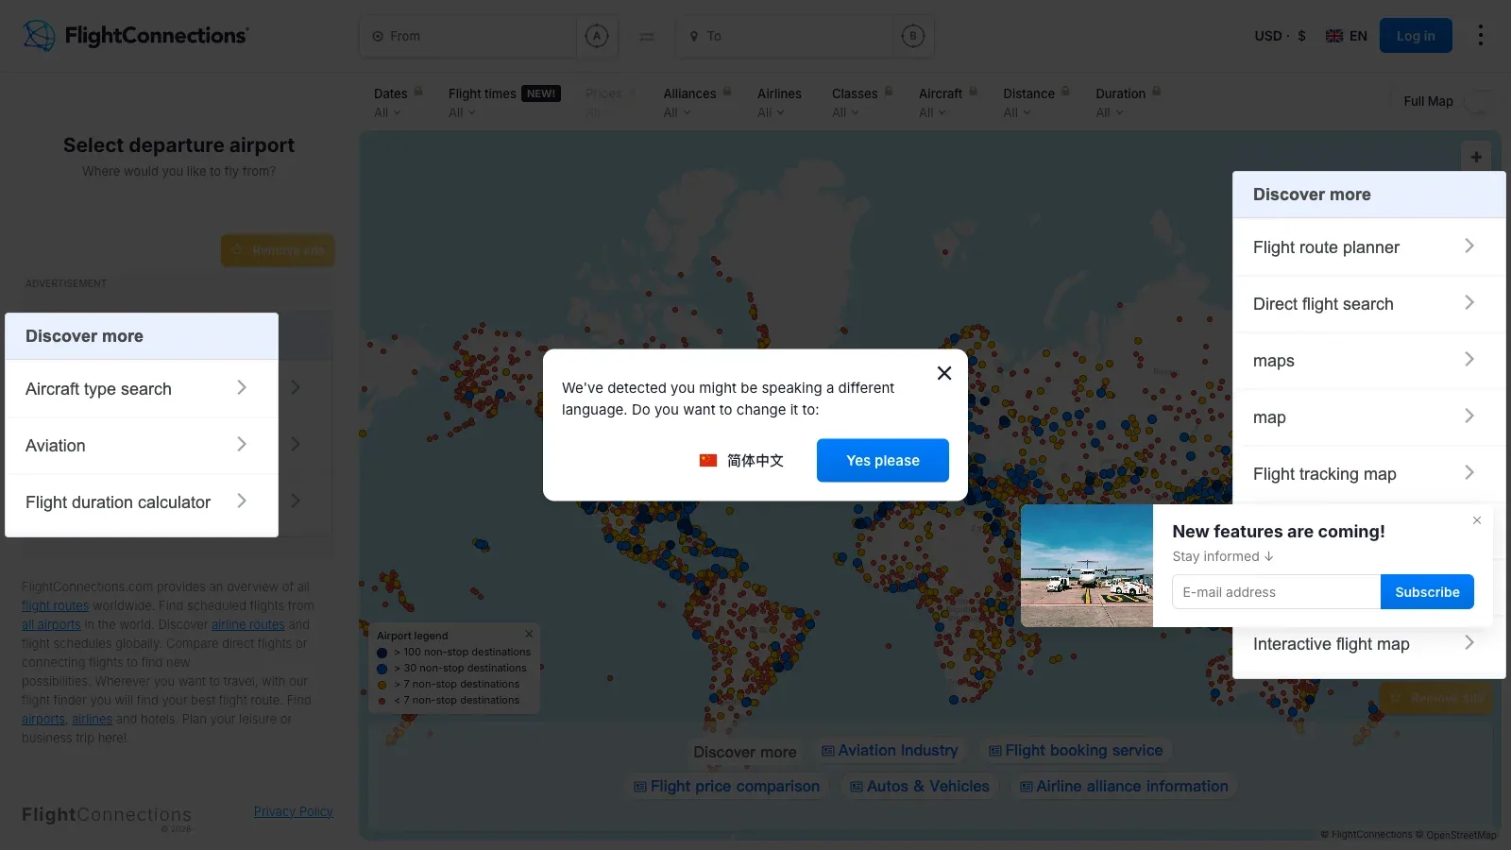Close the Airport legend box
This screenshot has width=1511, height=850.
529,634
